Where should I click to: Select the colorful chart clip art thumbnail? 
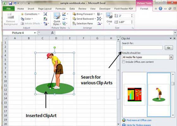134,95
